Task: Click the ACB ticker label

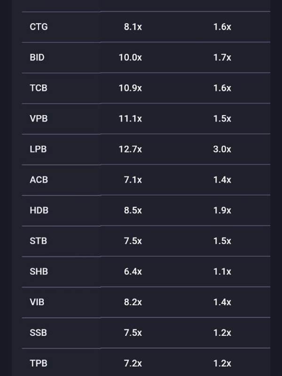Action: point(39,180)
